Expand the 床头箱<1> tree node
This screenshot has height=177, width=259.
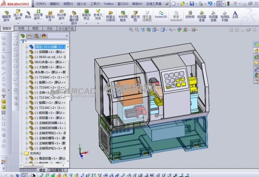27,72
